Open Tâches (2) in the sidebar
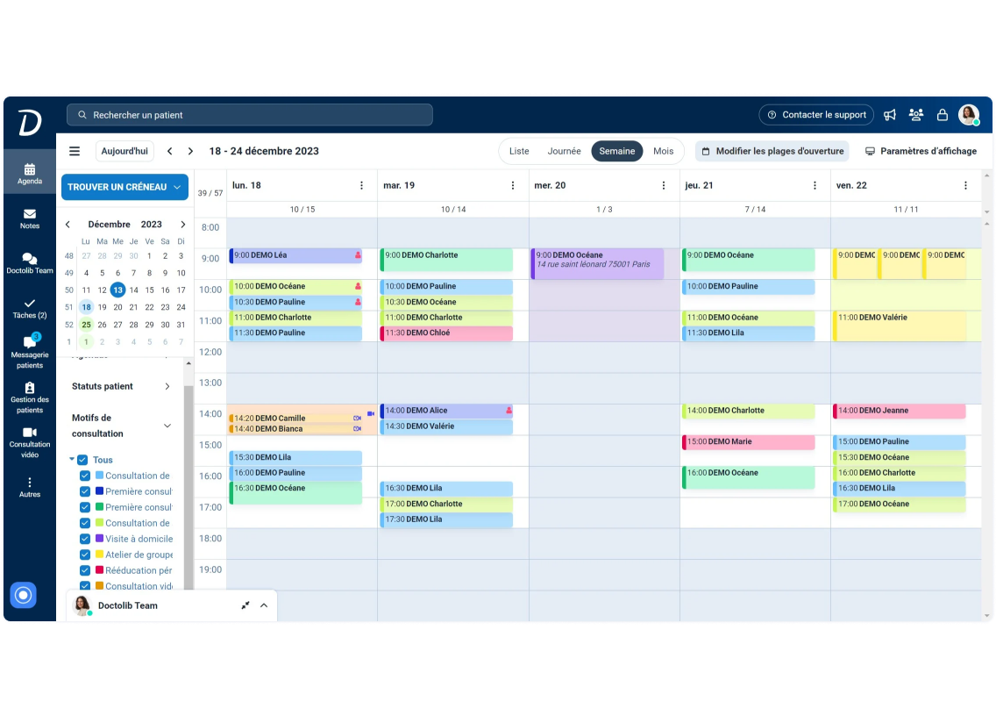 point(29,309)
